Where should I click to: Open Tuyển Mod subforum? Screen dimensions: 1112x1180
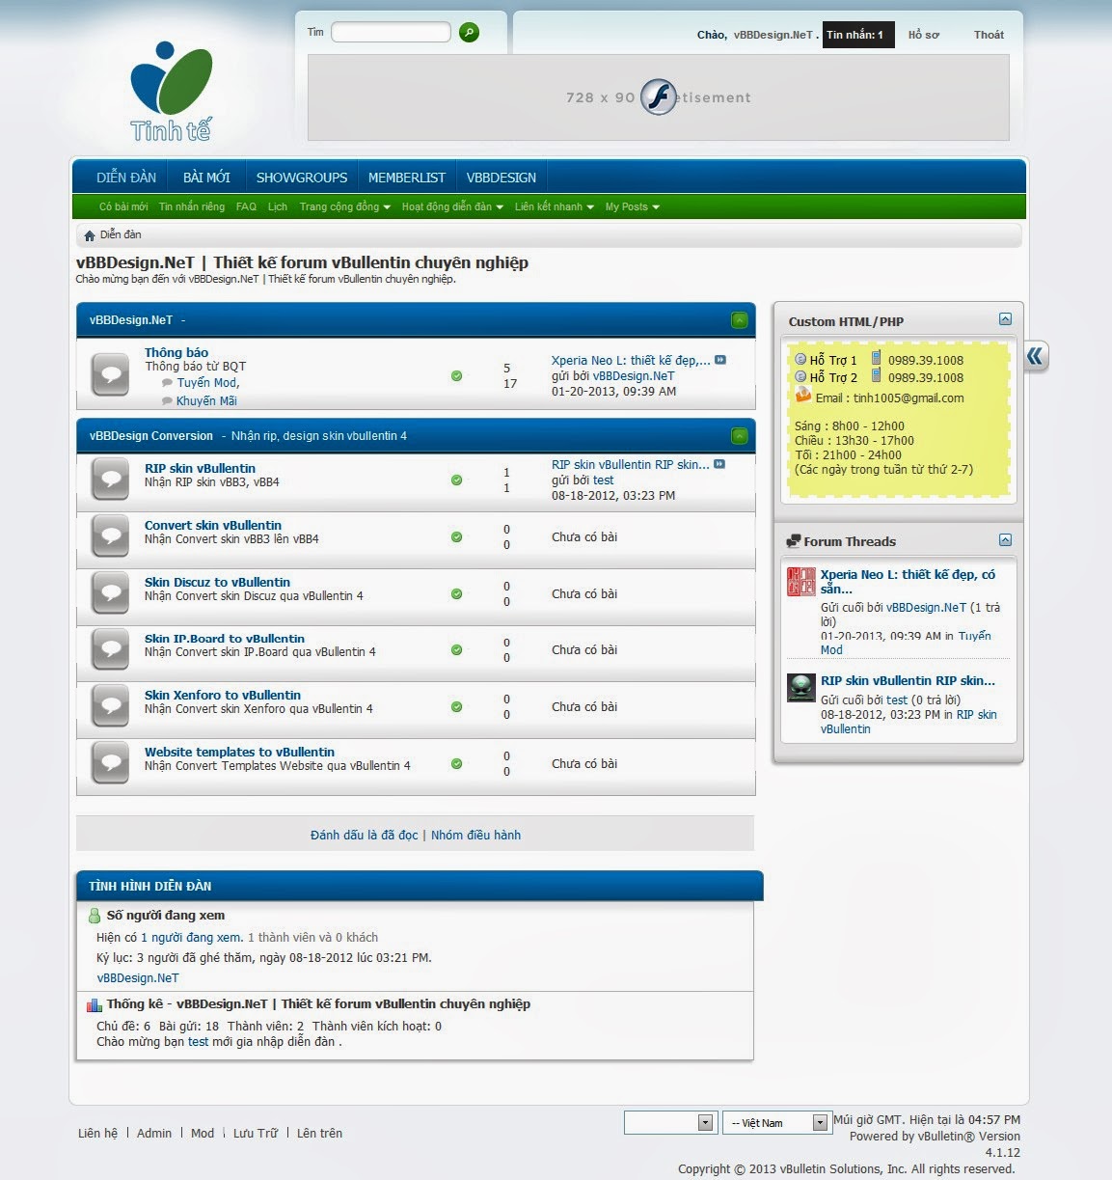208,383
